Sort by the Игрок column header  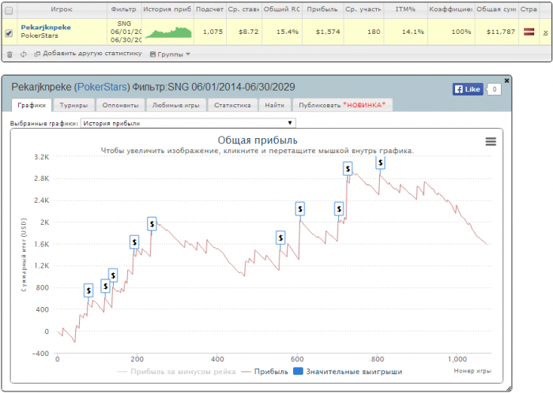tap(62, 9)
